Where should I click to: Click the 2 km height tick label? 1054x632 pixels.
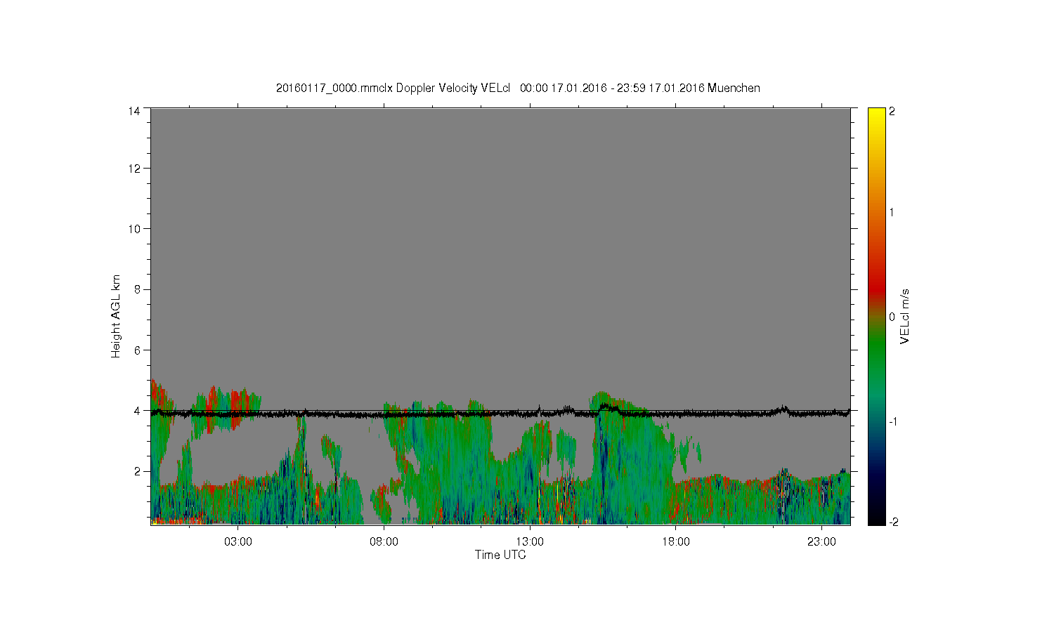pyautogui.click(x=137, y=471)
